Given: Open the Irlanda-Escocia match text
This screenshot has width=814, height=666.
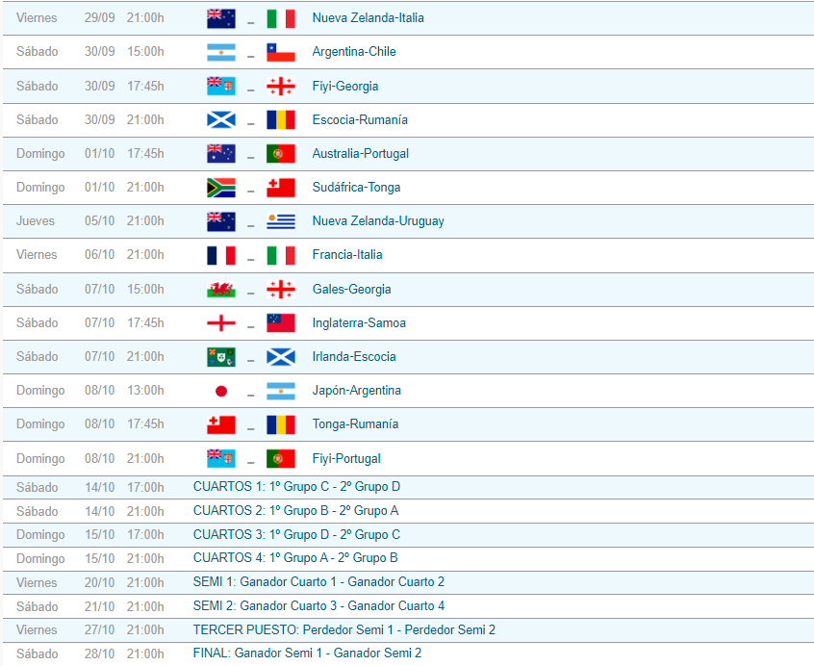Looking at the screenshot, I should click(353, 357).
